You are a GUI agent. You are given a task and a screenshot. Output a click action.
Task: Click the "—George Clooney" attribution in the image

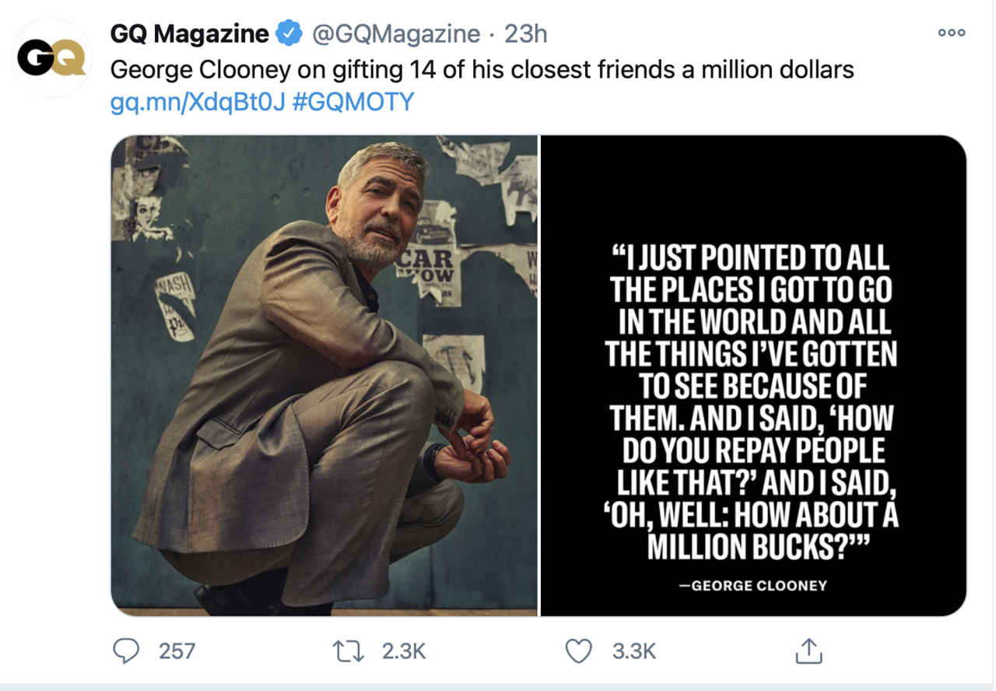752,586
